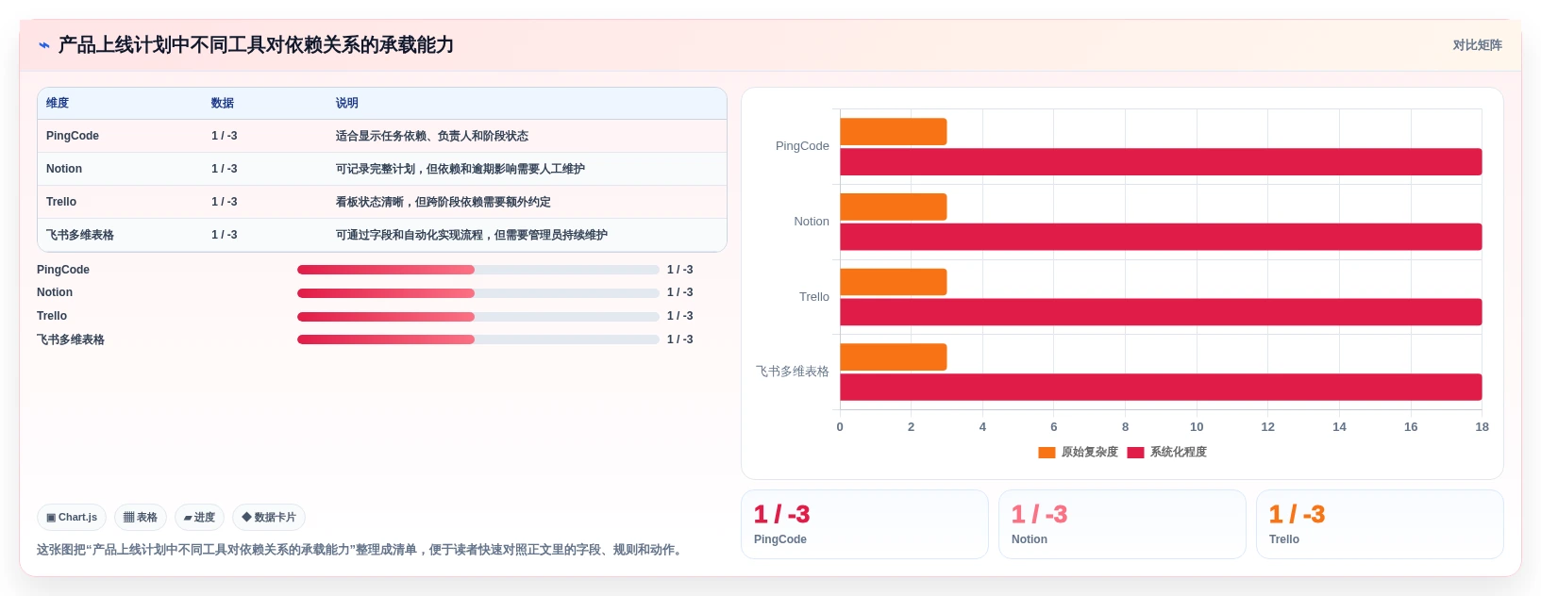Select the 飞书多维表格 row name in the table

(80, 235)
